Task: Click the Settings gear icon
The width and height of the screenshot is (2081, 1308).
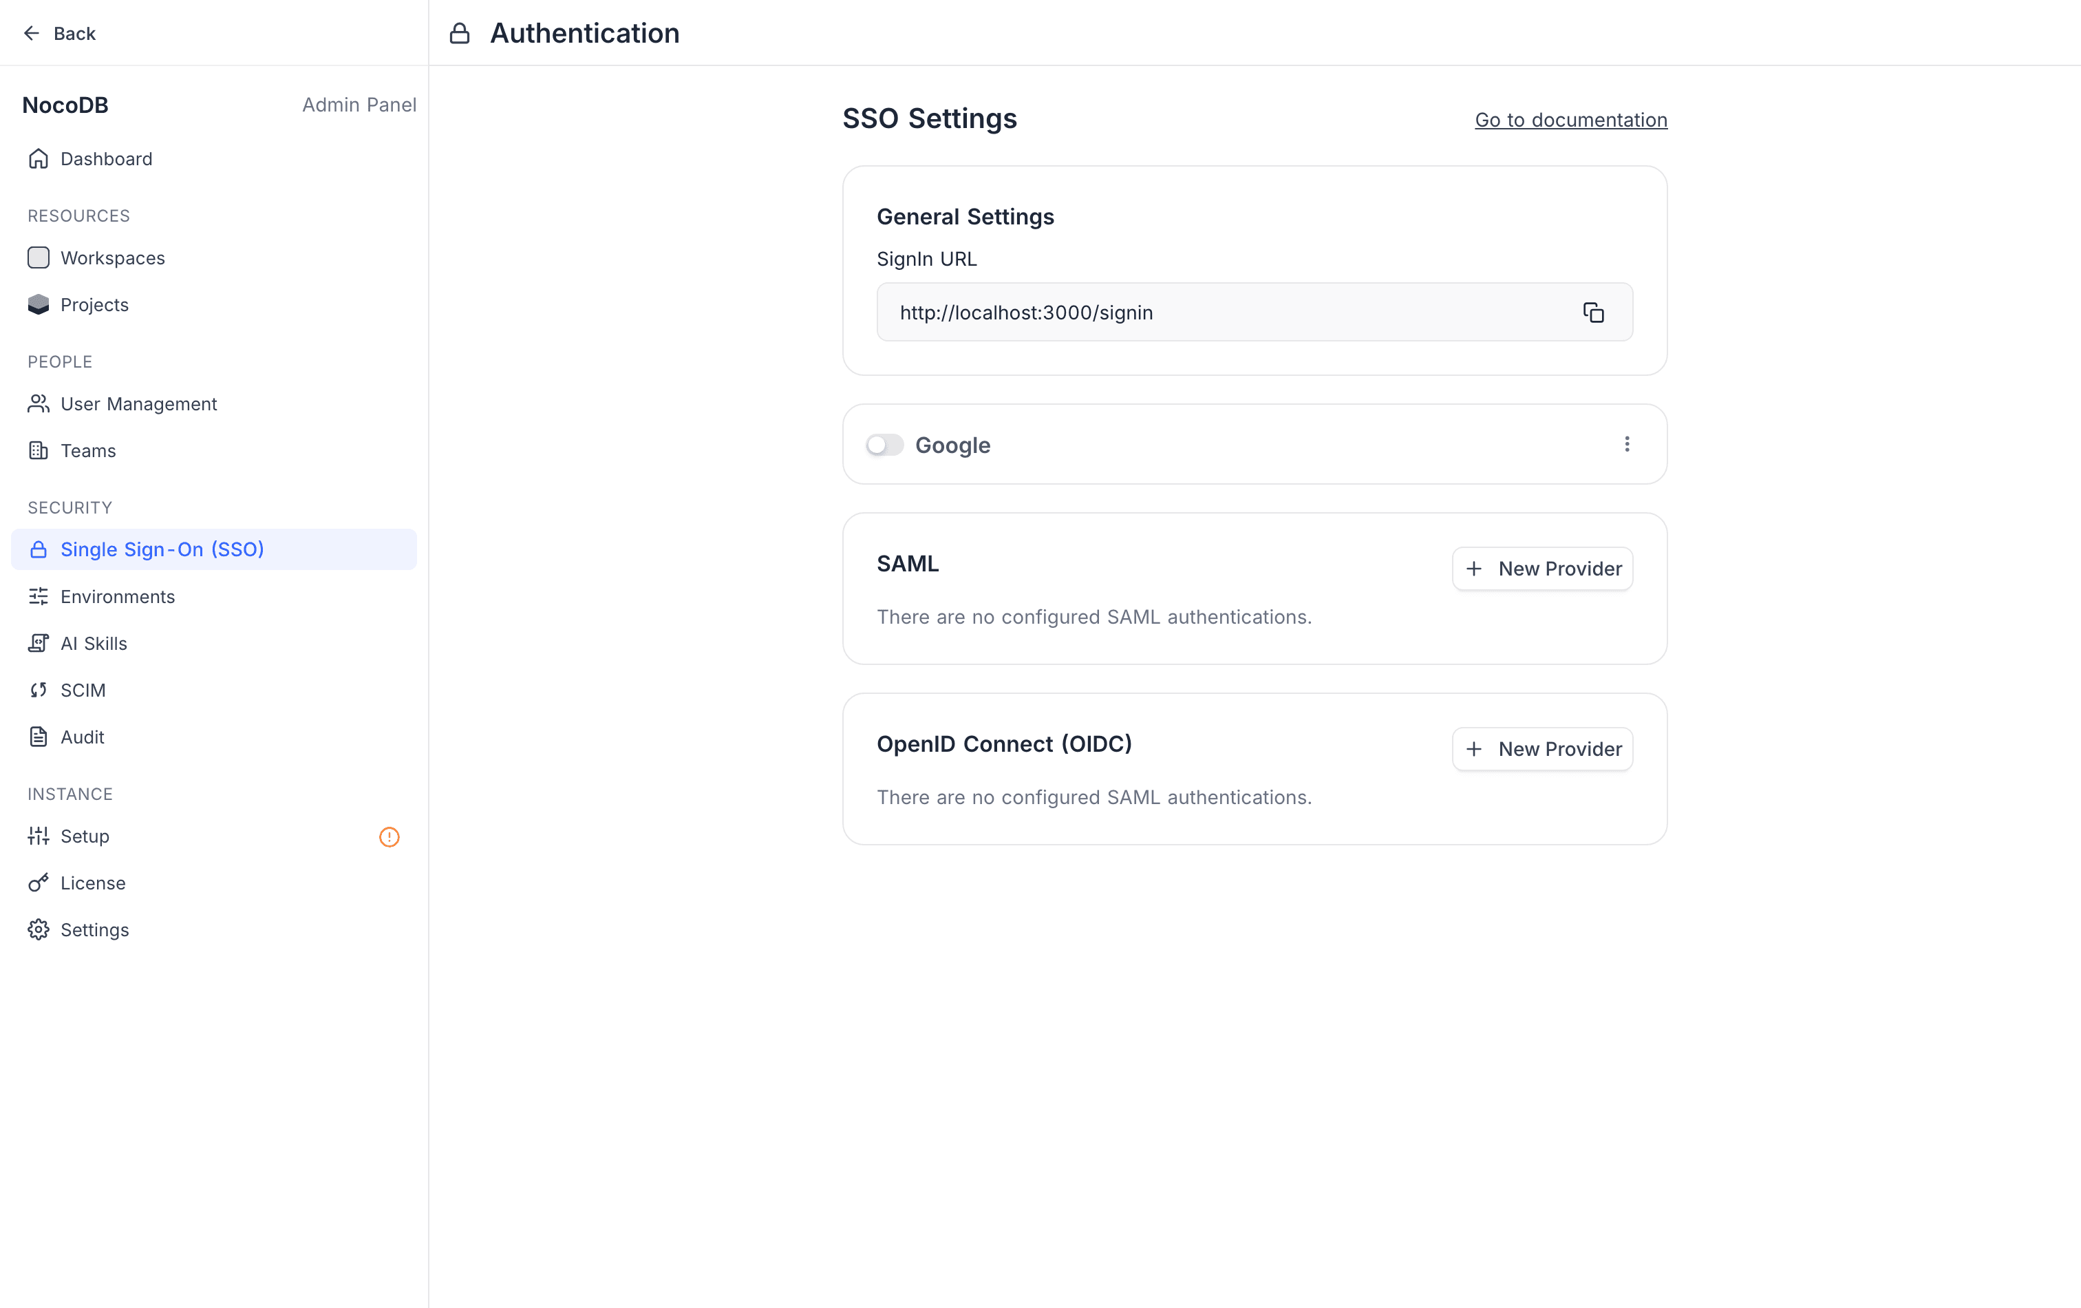Action: click(x=38, y=929)
